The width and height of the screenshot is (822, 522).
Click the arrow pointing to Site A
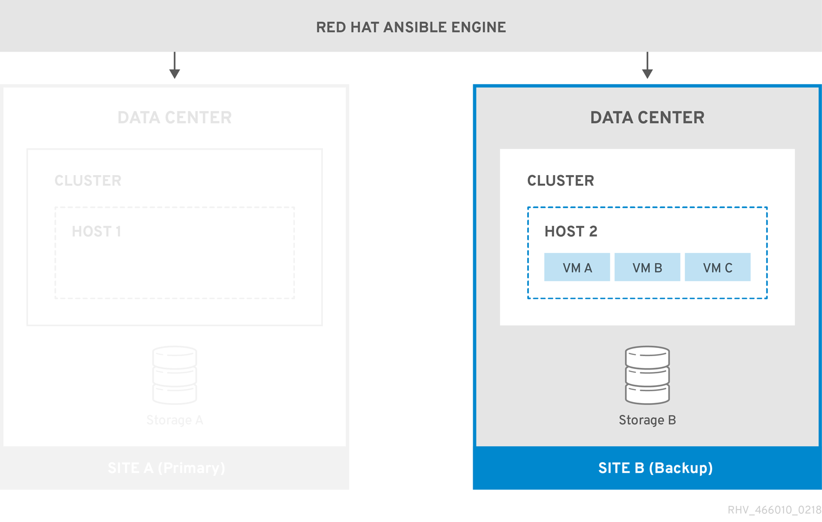175,66
